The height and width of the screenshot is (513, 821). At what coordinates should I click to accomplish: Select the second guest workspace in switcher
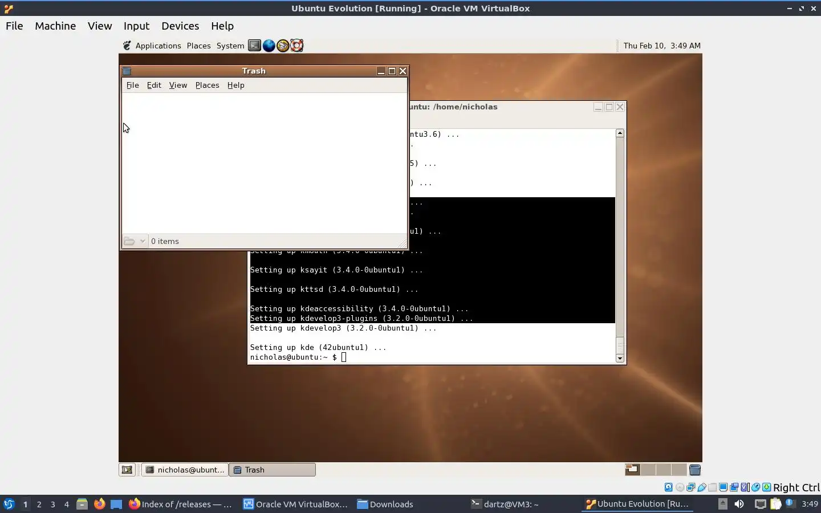coord(648,470)
